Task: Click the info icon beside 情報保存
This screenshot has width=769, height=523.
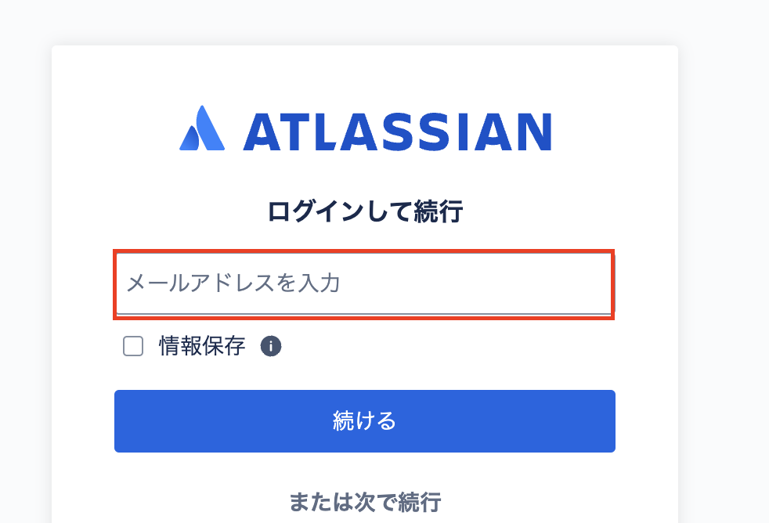Action: tap(271, 346)
